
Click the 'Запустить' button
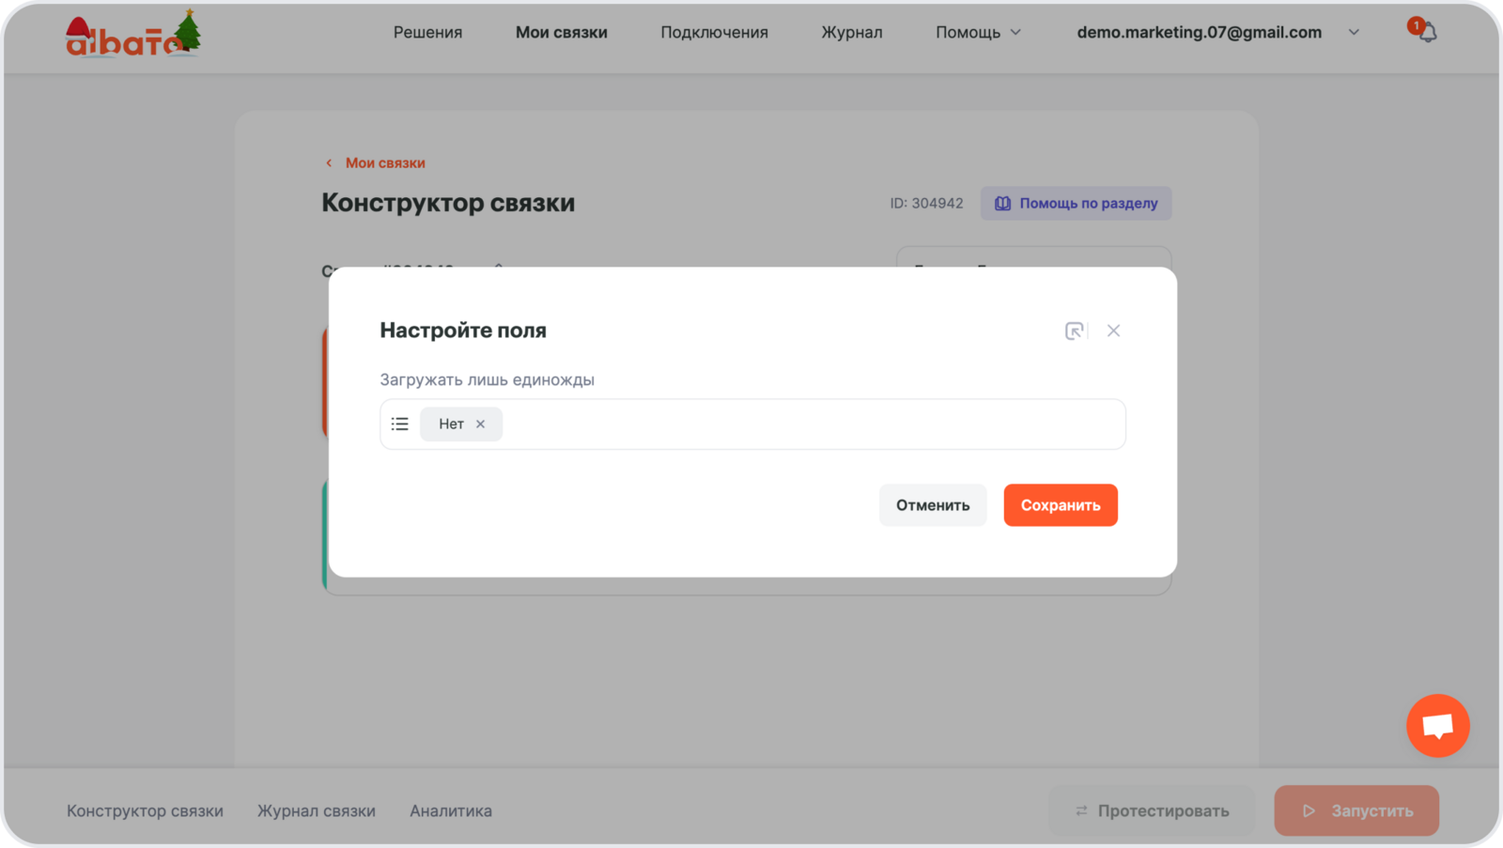(1356, 810)
